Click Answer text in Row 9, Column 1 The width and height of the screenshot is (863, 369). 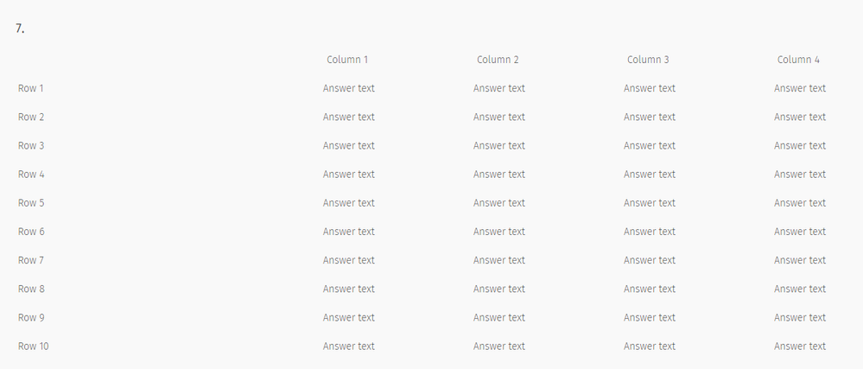click(x=349, y=317)
